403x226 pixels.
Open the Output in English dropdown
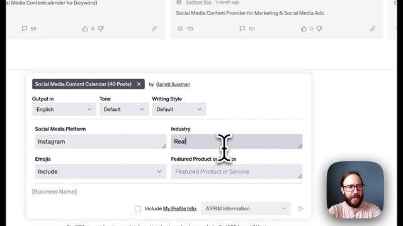[x=64, y=109]
